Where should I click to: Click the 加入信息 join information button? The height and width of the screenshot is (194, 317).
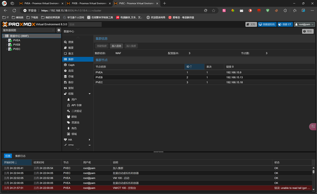(117, 46)
